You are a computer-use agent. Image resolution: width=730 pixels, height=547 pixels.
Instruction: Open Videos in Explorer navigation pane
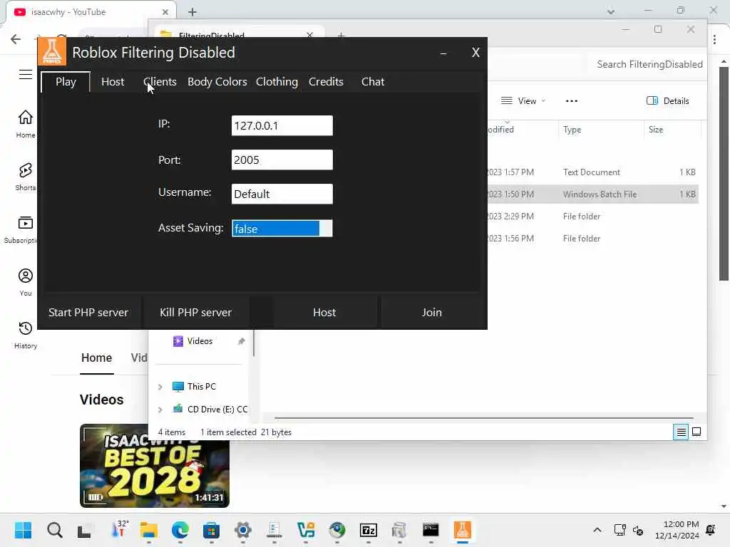(200, 341)
